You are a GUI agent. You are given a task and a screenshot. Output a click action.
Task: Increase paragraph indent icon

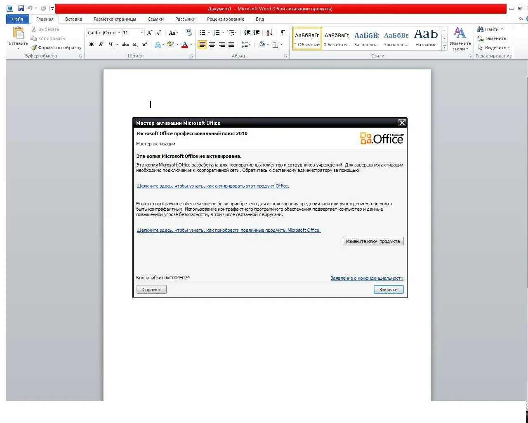click(257, 33)
